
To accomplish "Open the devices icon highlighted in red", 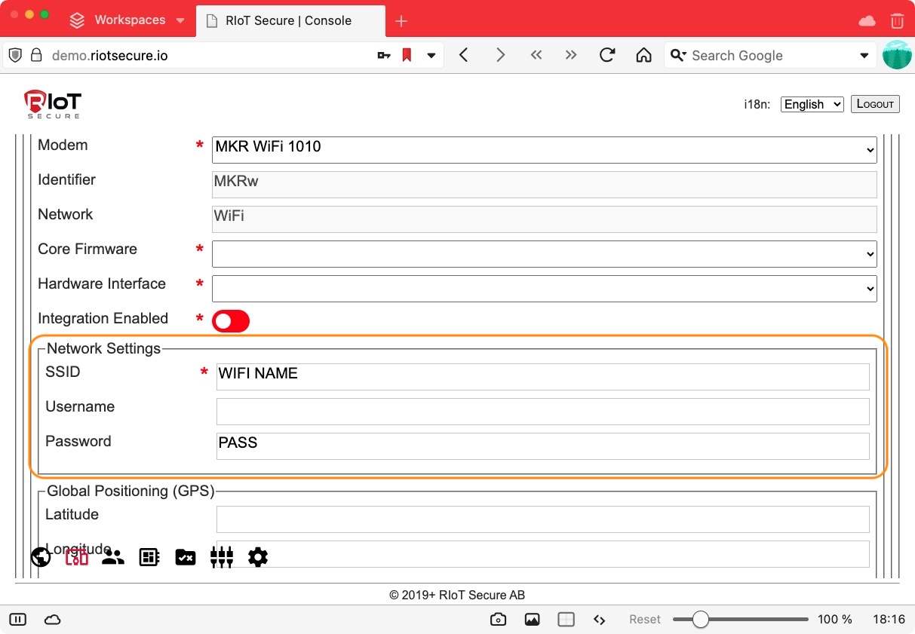I will coord(77,557).
